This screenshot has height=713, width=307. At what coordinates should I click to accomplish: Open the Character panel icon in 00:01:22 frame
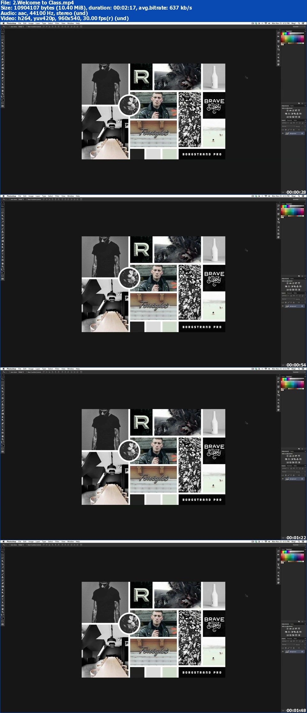click(x=278, y=400)
